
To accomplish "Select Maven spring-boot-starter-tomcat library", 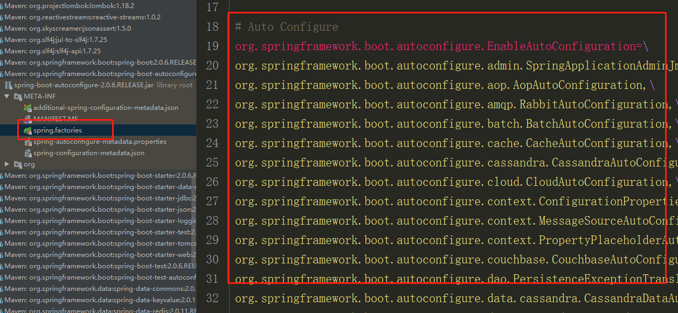I will [100, 244].
